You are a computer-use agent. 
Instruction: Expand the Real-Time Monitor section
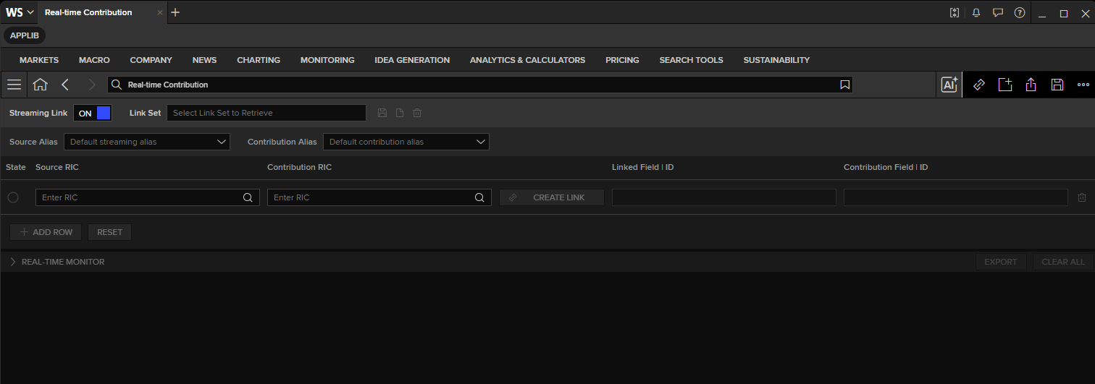(57, 262)
